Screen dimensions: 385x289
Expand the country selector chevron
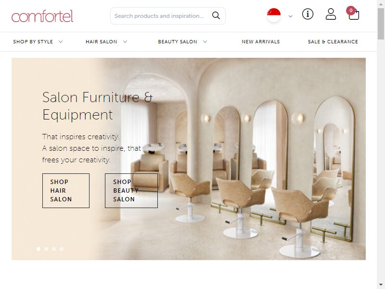[291, 16]
